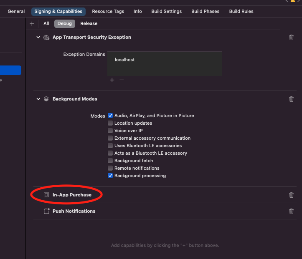The image size is (302, 259).
Task: Enable Background fetch mode
Action: click(x=110, y=161)
